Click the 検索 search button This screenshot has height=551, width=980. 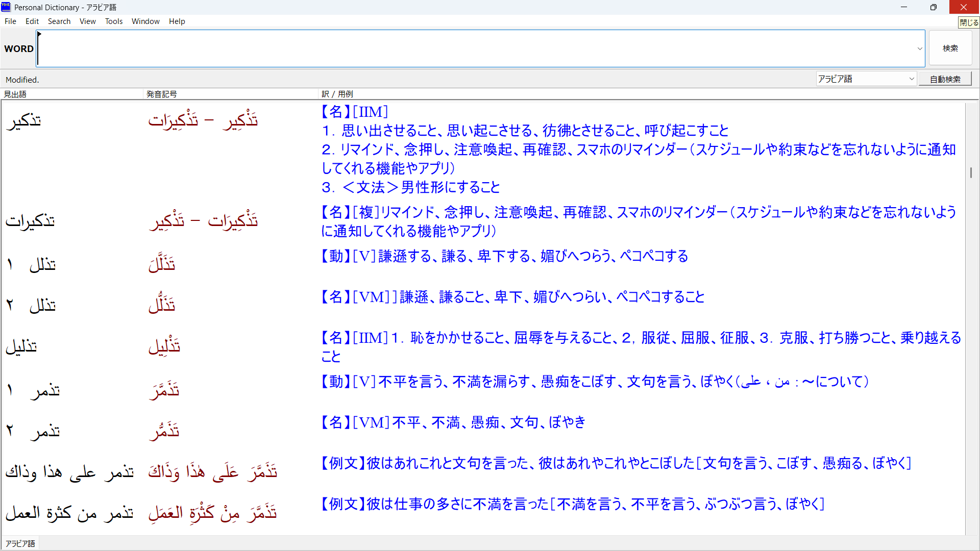[950, 47]
